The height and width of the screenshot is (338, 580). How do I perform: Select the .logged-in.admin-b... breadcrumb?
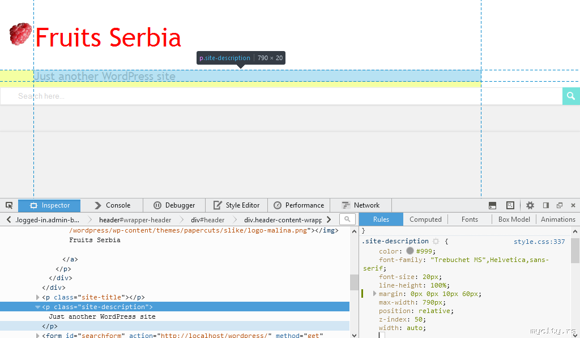click(x=47, y=220)
